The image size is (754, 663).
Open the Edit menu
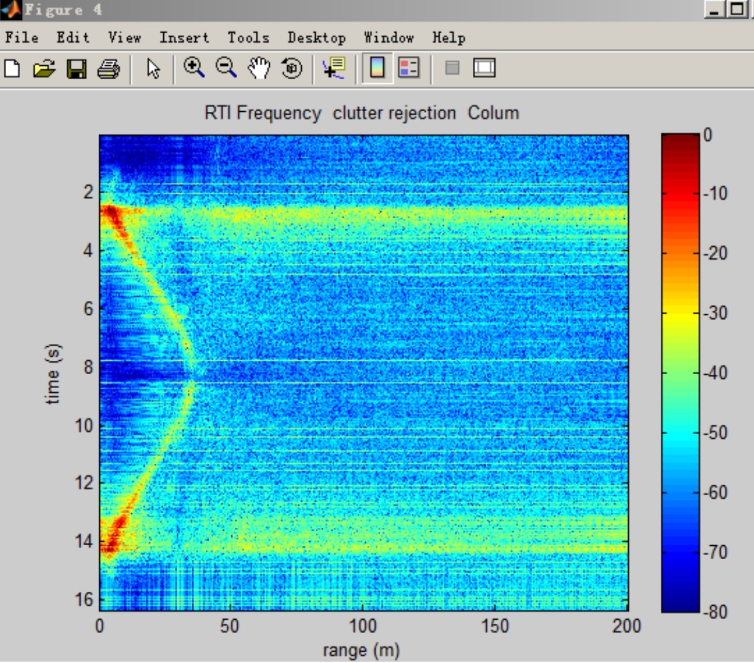73,37
